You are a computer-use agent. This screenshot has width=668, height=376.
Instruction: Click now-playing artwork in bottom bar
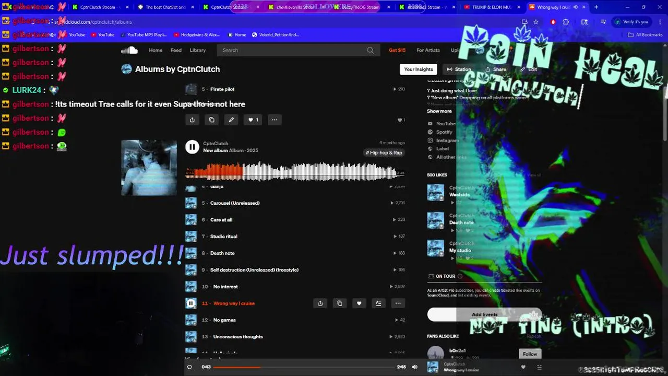[433, 367]
